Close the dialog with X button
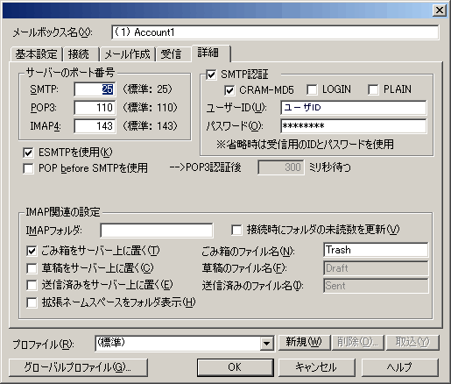The height and width of the screenshot is (384, 451). [x=440, y=11]
